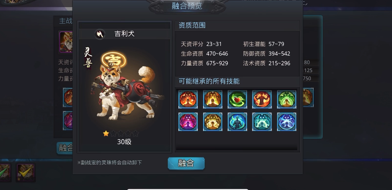Select the main pet avatar behind dialog

[66, 42]
